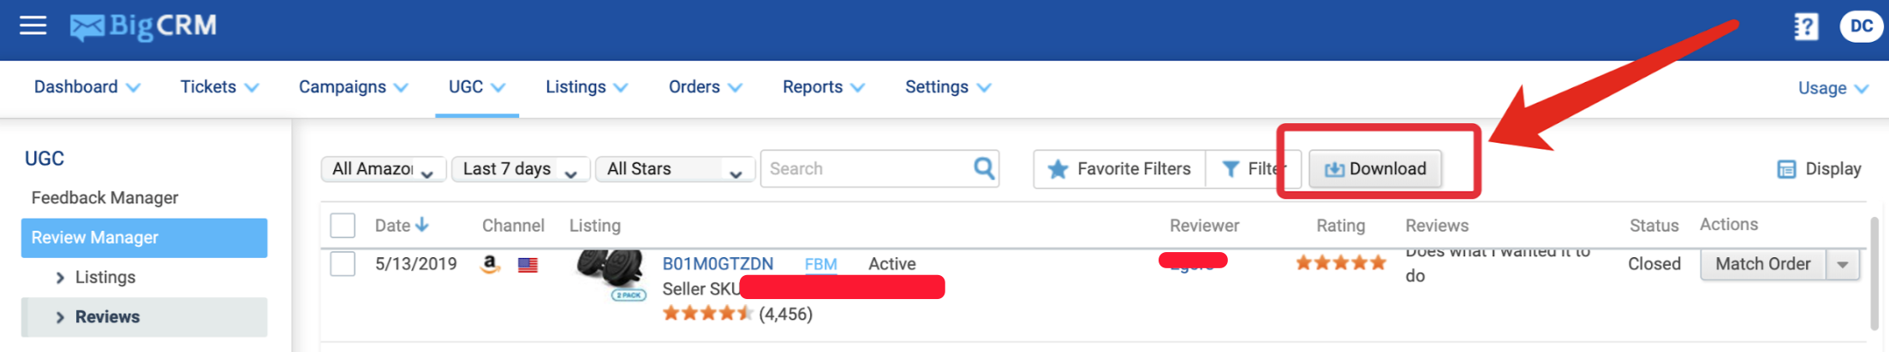Open the DC user avatar
Viewport: 1889px width, 352px height.
1861,26
